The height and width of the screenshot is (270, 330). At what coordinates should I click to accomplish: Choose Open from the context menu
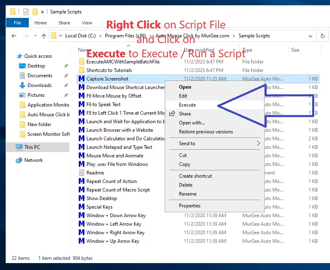tap(215, 87)
